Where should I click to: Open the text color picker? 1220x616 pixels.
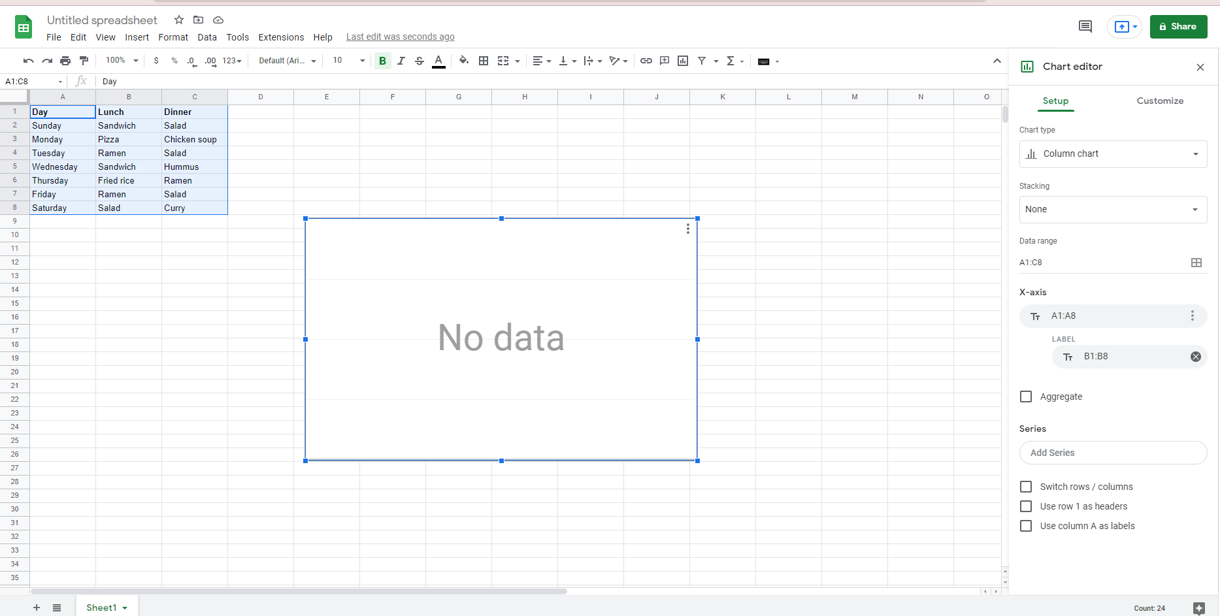[438, 61]
